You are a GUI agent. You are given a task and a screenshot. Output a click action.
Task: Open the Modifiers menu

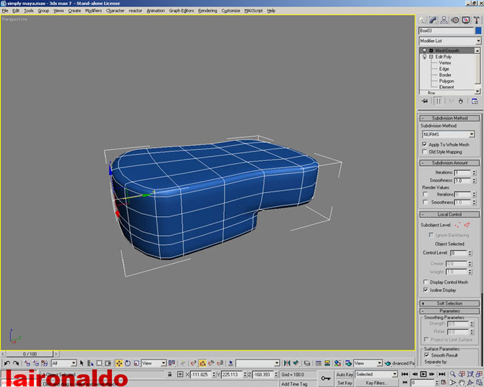point(93,11)
